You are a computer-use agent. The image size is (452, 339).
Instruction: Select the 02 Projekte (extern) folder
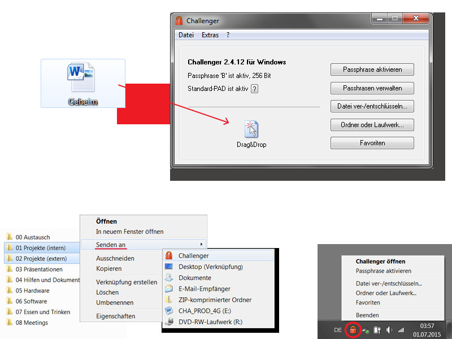(x=42, y=258)
